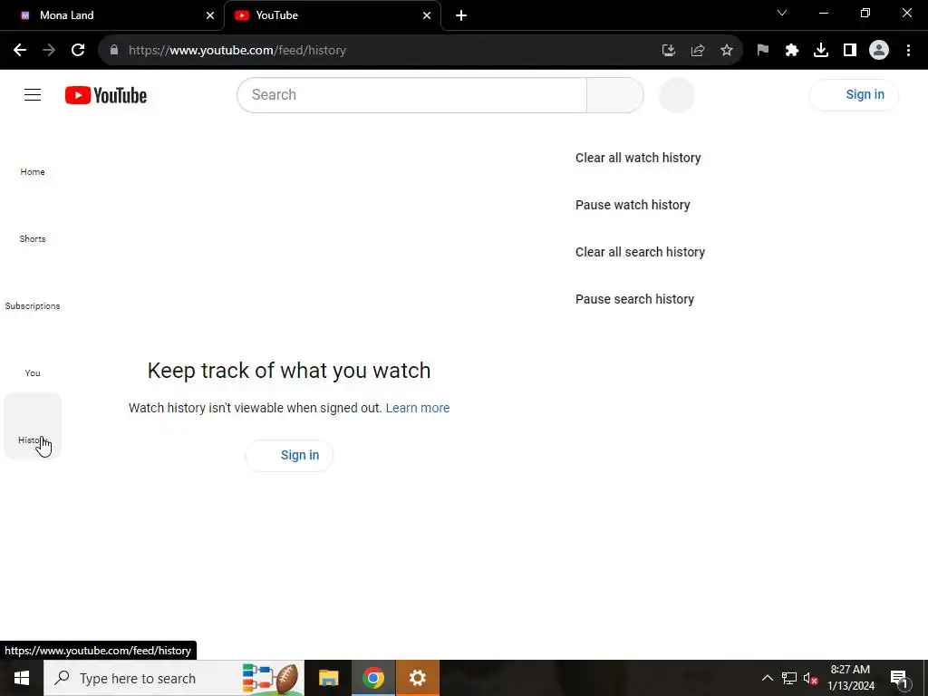Click the network icon in the system tray

[789, 678]
